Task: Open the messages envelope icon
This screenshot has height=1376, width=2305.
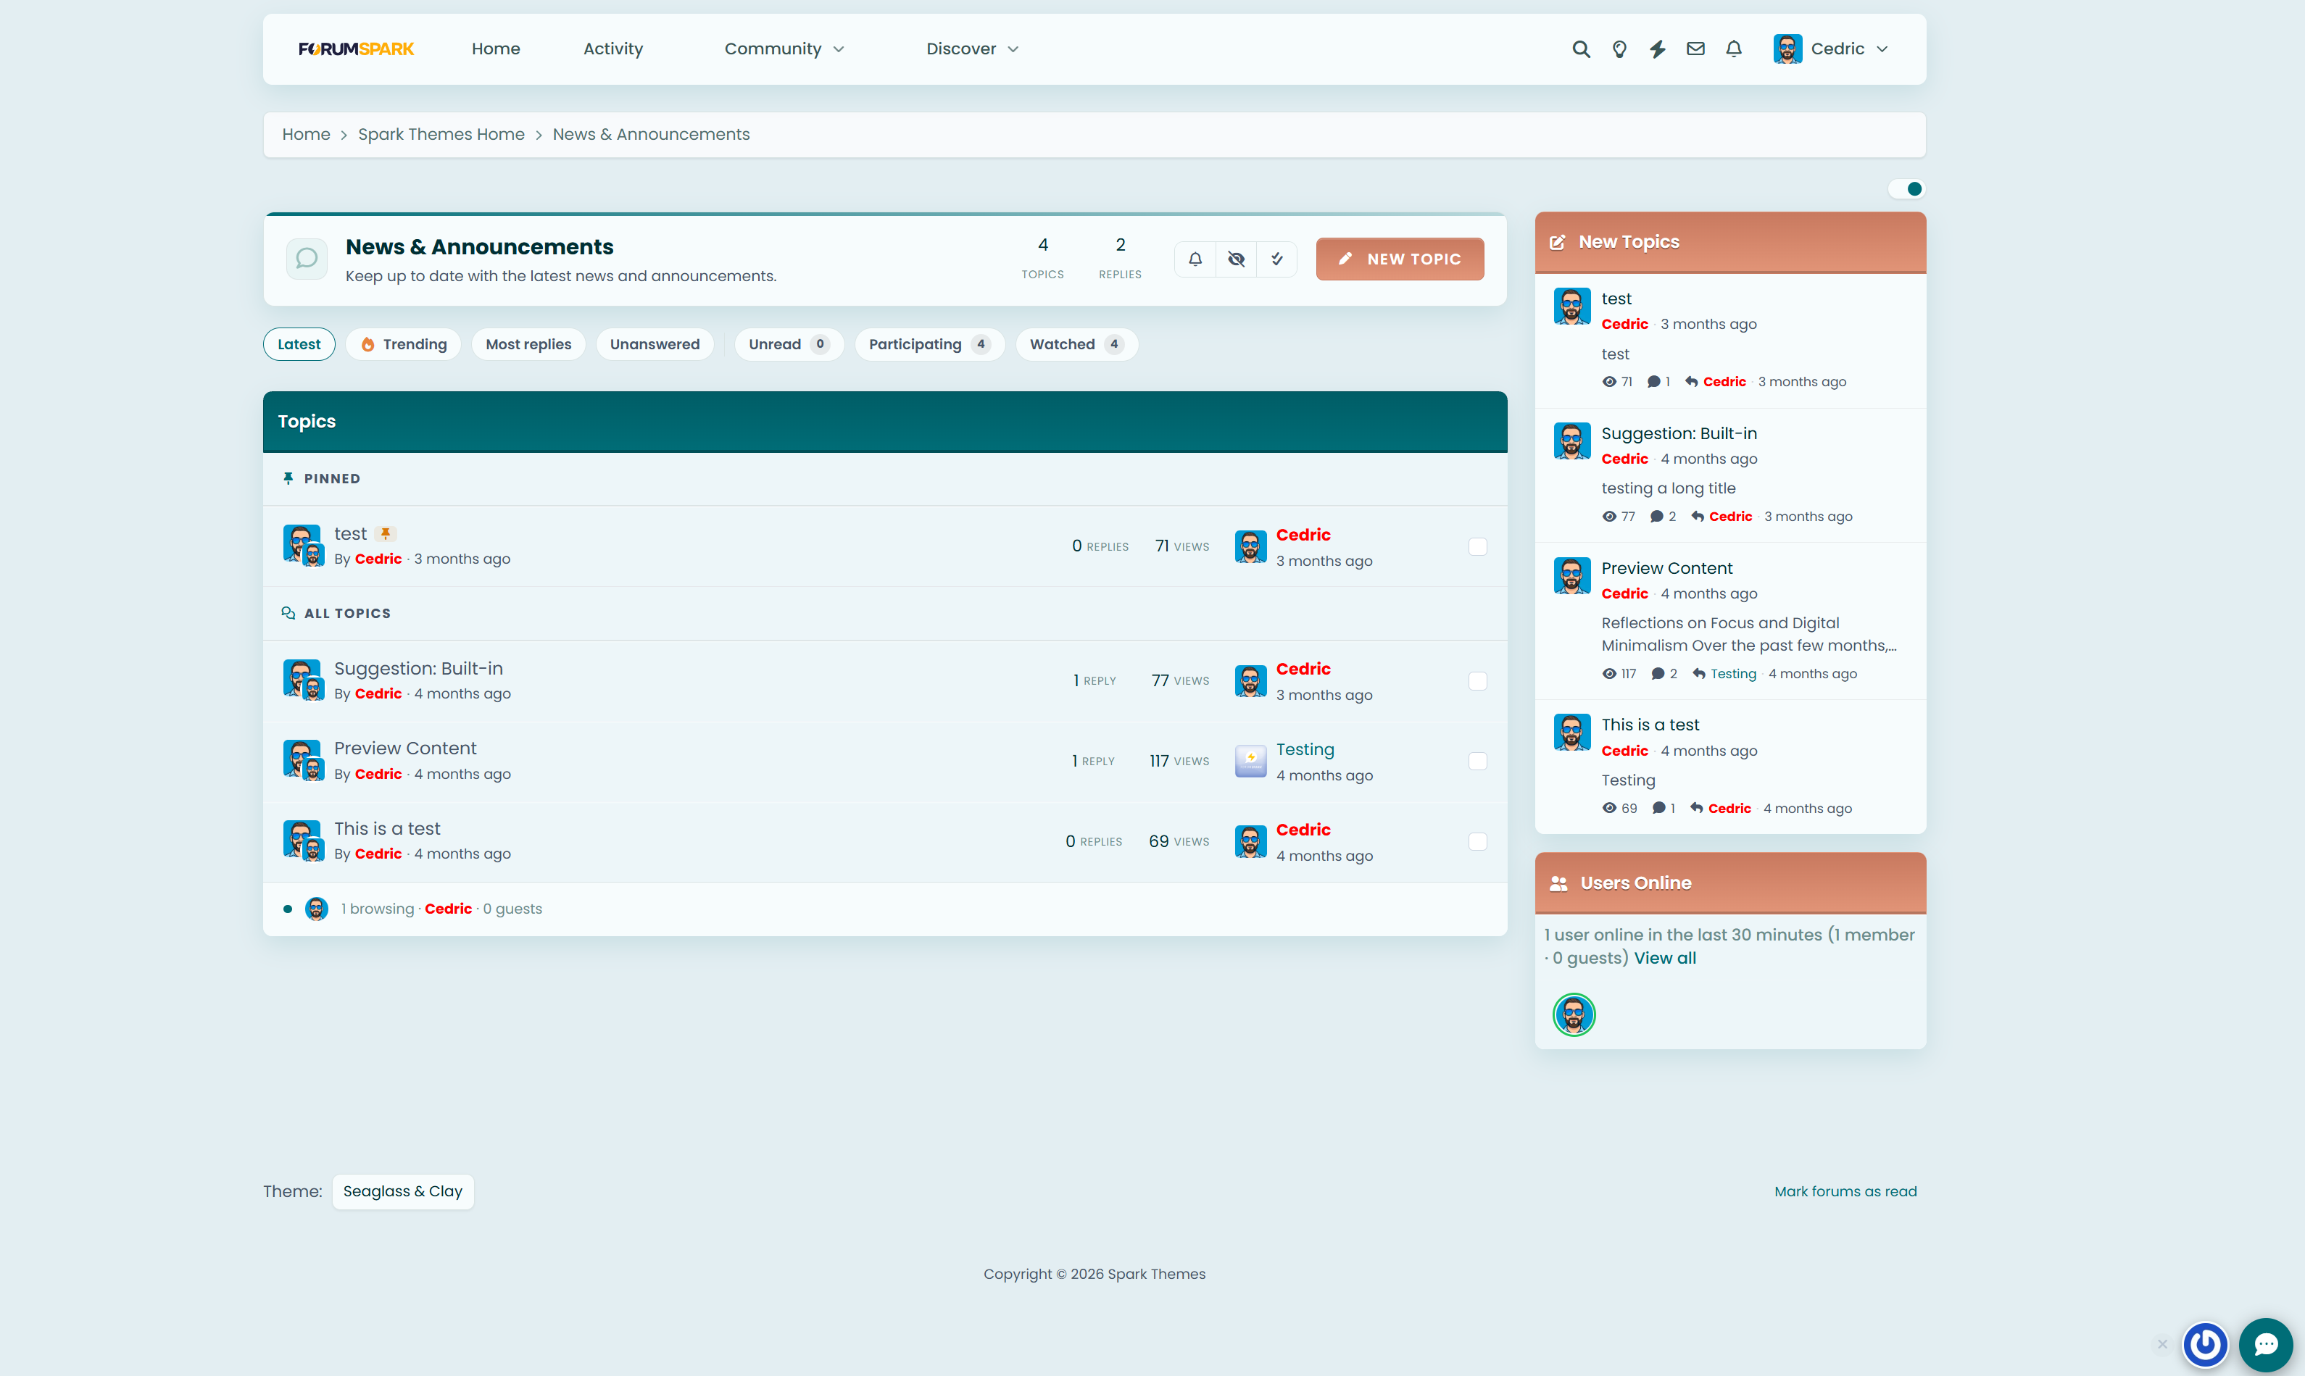Action: (1695, 49)
